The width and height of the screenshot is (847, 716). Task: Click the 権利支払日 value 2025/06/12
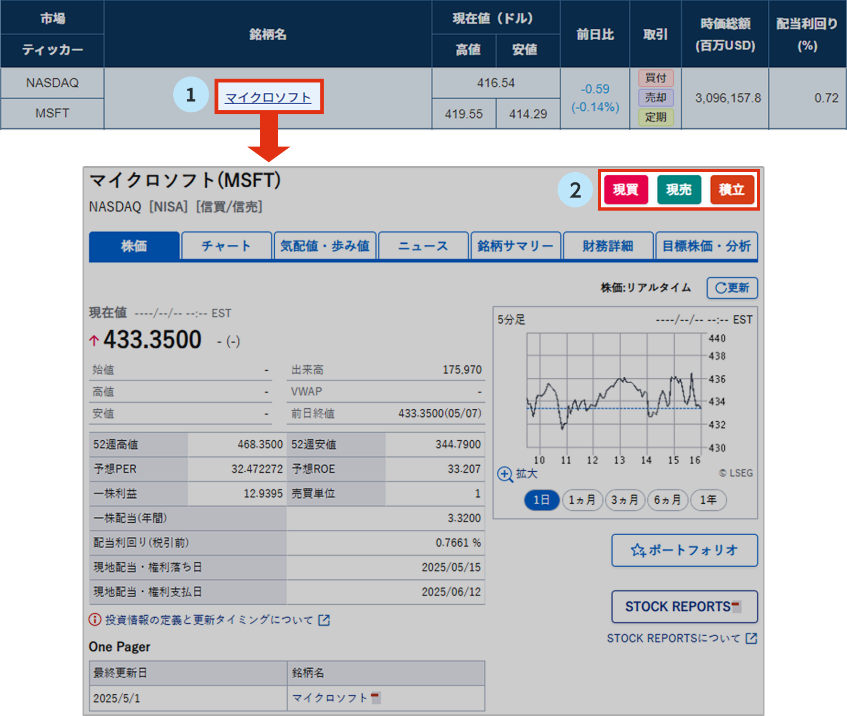click(x=451, y=592)
